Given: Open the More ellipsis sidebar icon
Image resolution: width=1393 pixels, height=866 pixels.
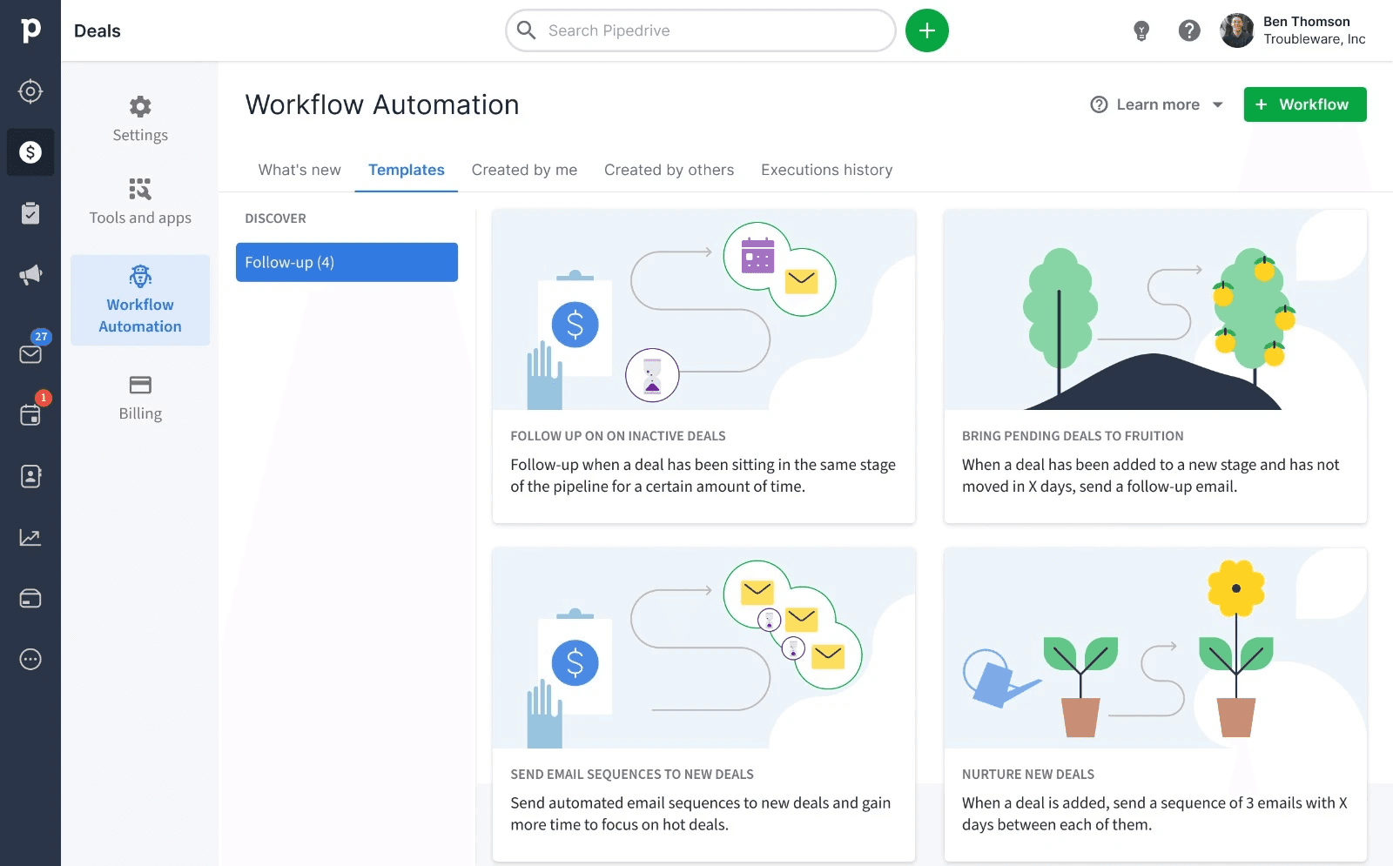Looking at the screenshot, I should click(30, 660).
